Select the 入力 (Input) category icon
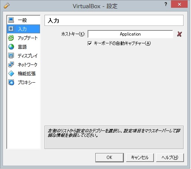This screenshot has height=169, width=191. click(x=11, y=29)
